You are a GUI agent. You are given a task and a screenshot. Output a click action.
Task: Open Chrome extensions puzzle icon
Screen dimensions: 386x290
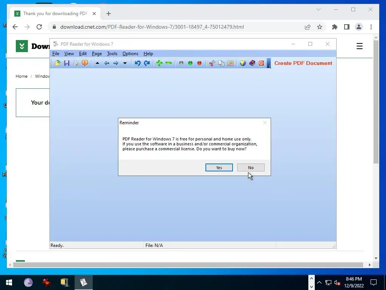pyautogui.click(x=335, y=27)
